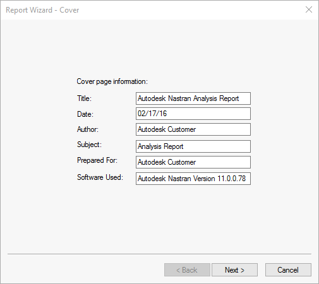
Task: Cancel the Report Wizard
Action: point(288,270)
